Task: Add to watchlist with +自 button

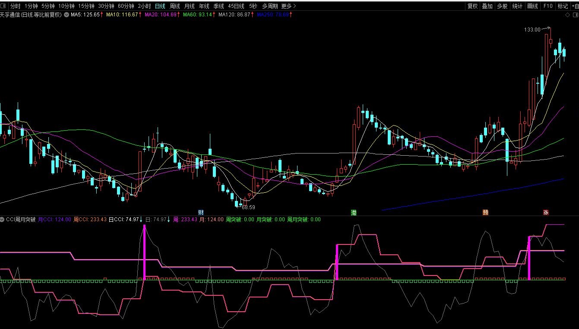Action: click(575, 6)
